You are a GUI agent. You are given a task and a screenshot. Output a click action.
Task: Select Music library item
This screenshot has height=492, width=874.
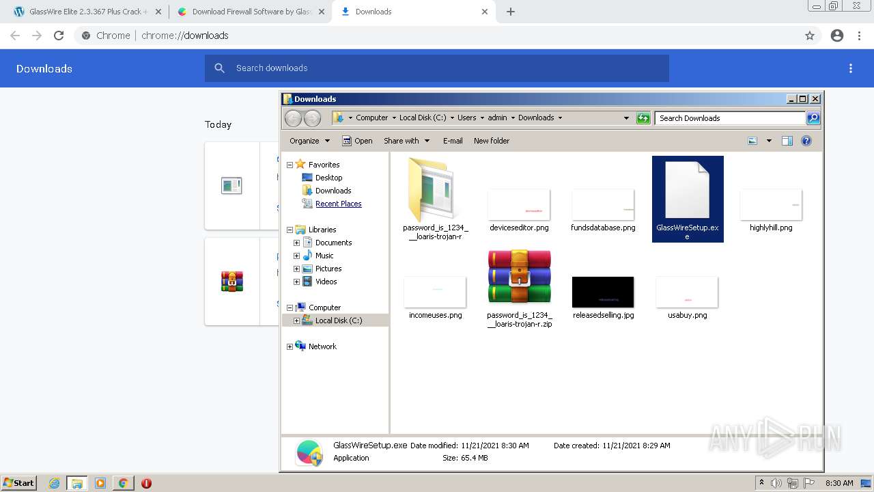pyautogui.click(x=324, y=256)
